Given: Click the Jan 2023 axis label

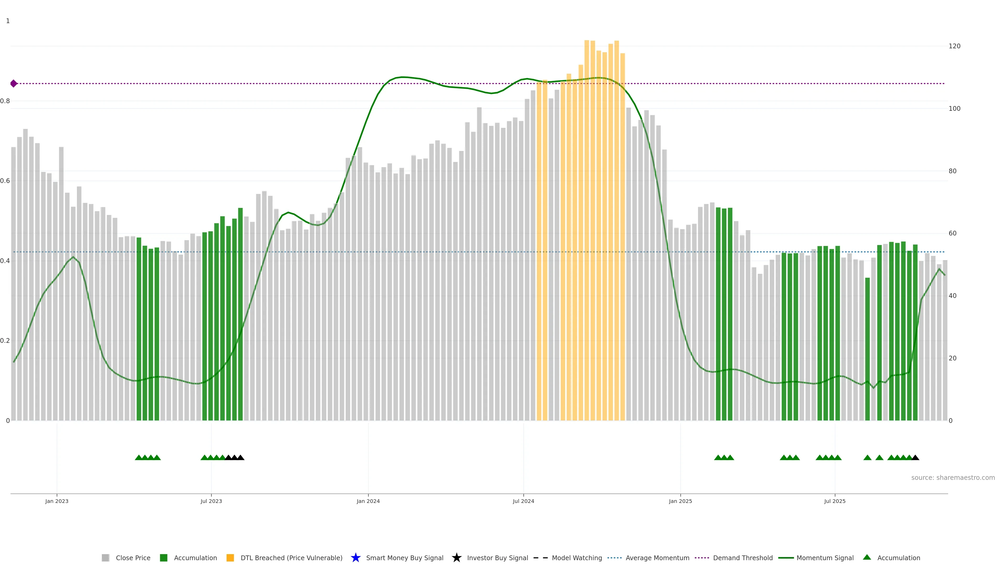Looking at the screenshot, I should 57,501.
